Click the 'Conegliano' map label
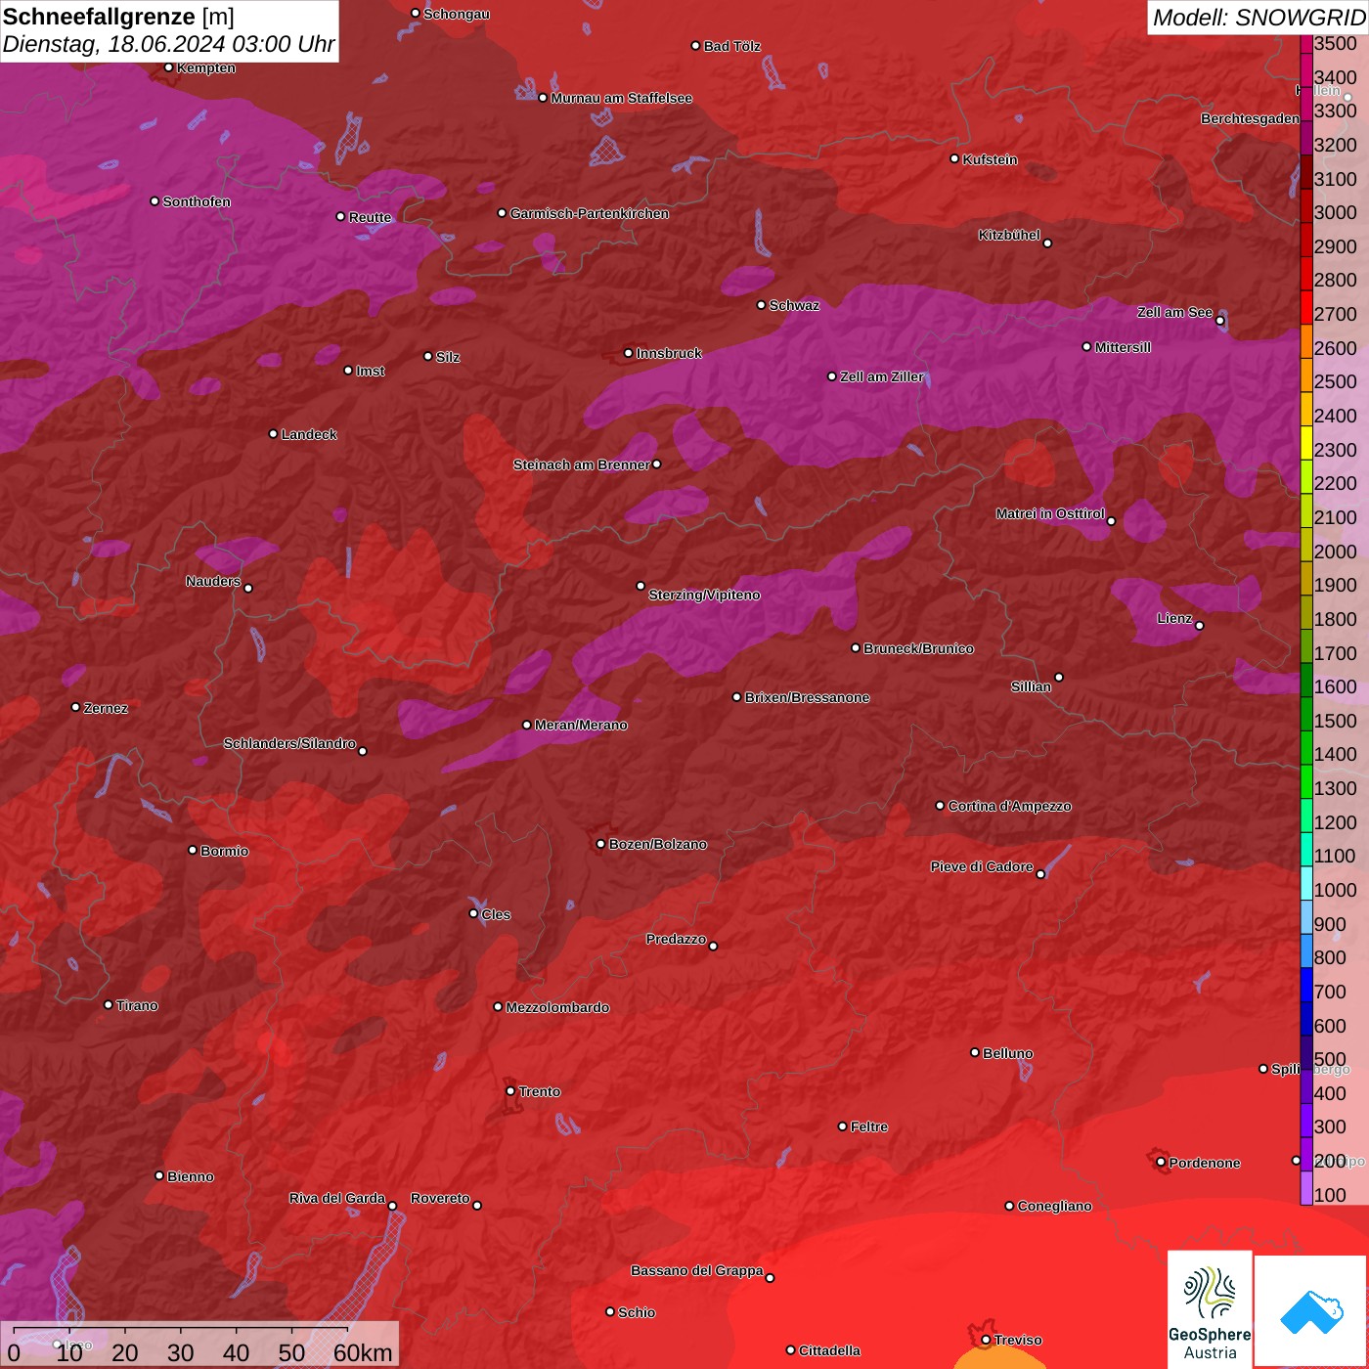Viewport: 1369px width, 1369px height. click(x=1054, y=1206)
